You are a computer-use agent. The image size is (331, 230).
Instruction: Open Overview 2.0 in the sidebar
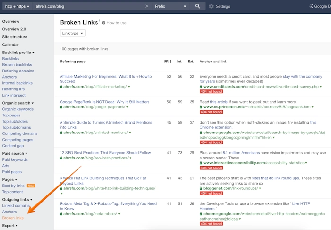[x=14, y=29]
